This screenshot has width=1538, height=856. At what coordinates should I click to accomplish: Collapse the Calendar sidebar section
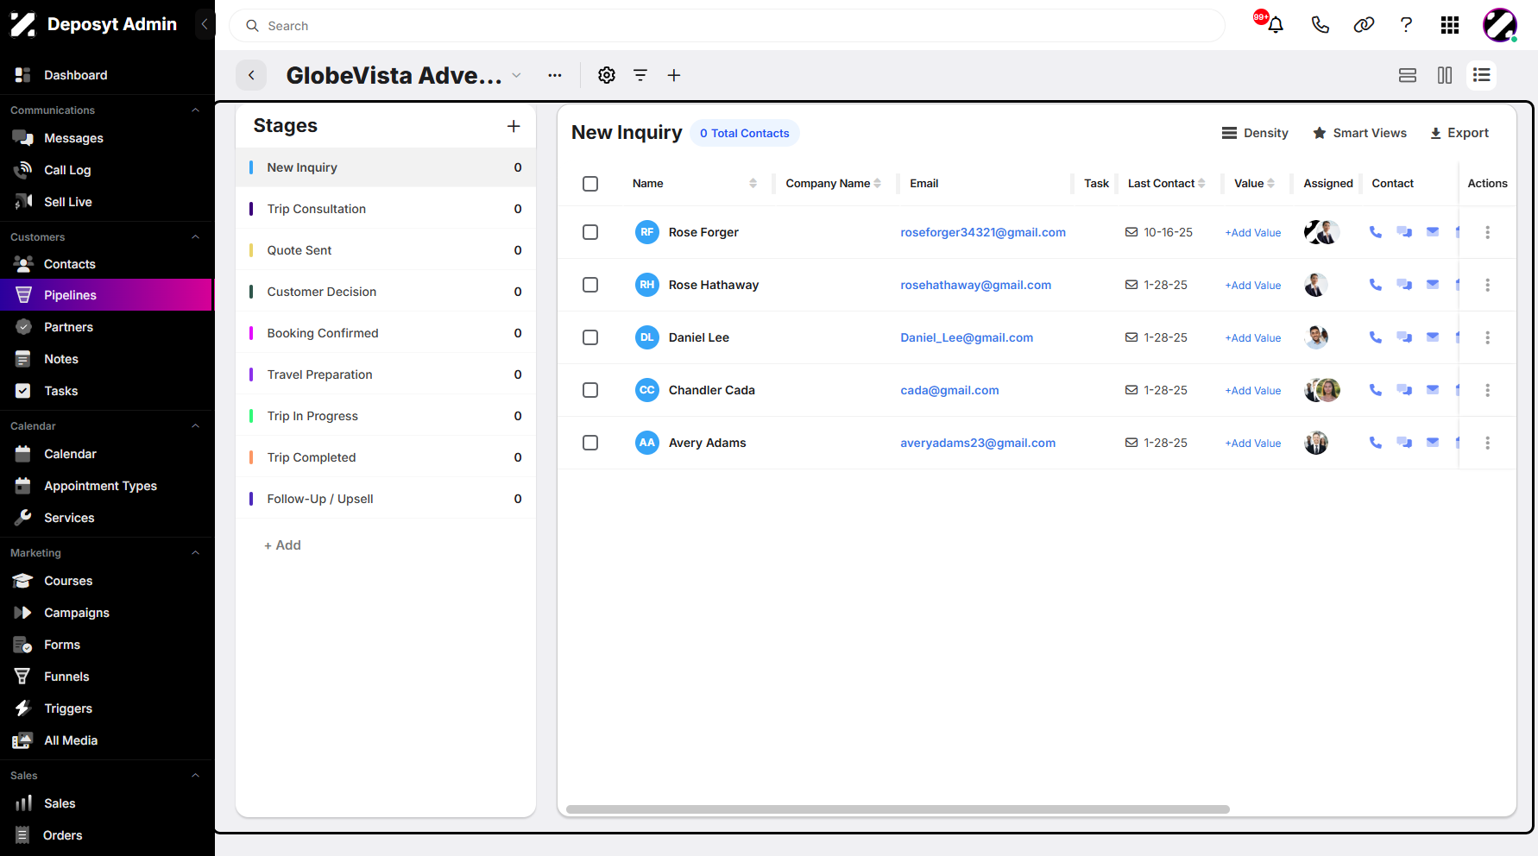tap(195, 426)
